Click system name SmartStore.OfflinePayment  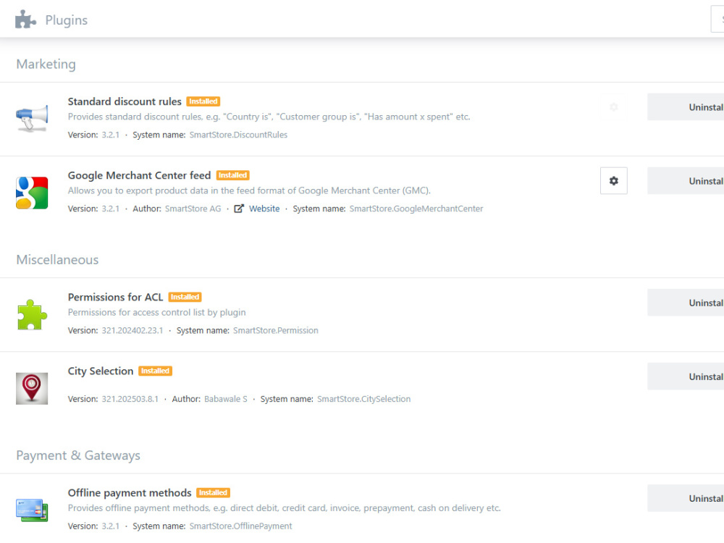tap(240, 526)
